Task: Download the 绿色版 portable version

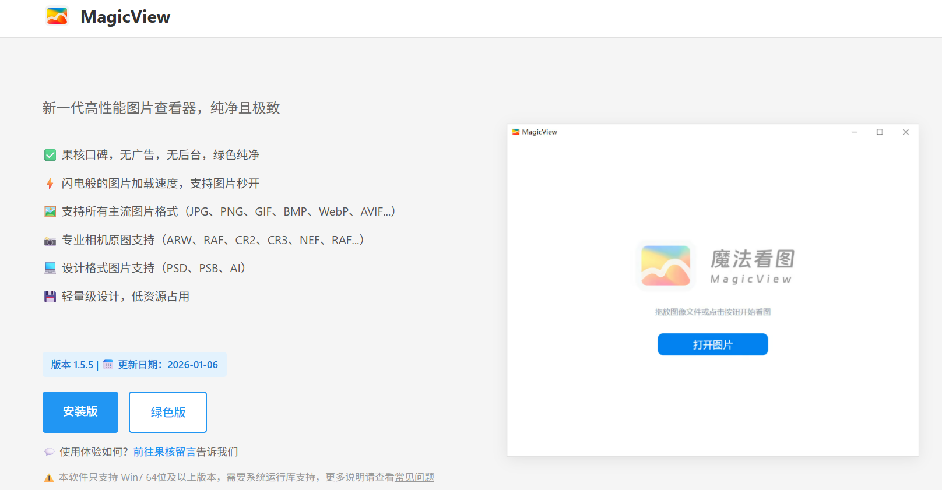Action: tap(168, 412)
